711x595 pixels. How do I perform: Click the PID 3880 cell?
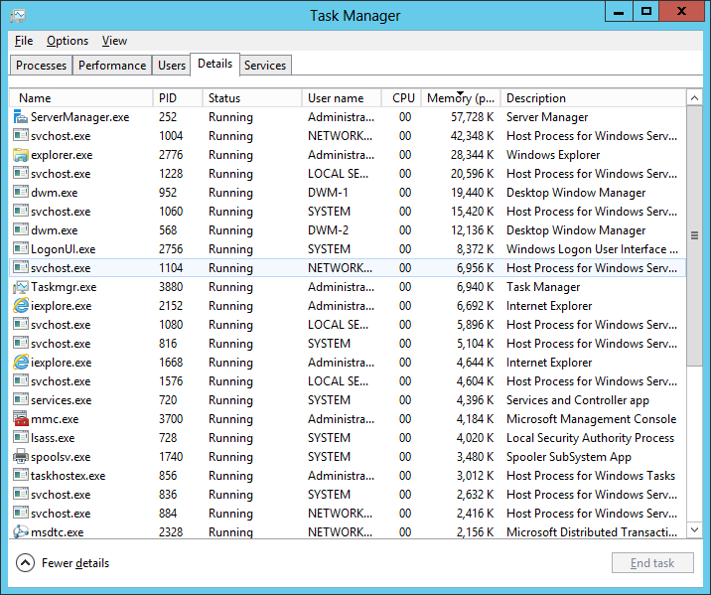pyautogui.click(x=171, y=287)
